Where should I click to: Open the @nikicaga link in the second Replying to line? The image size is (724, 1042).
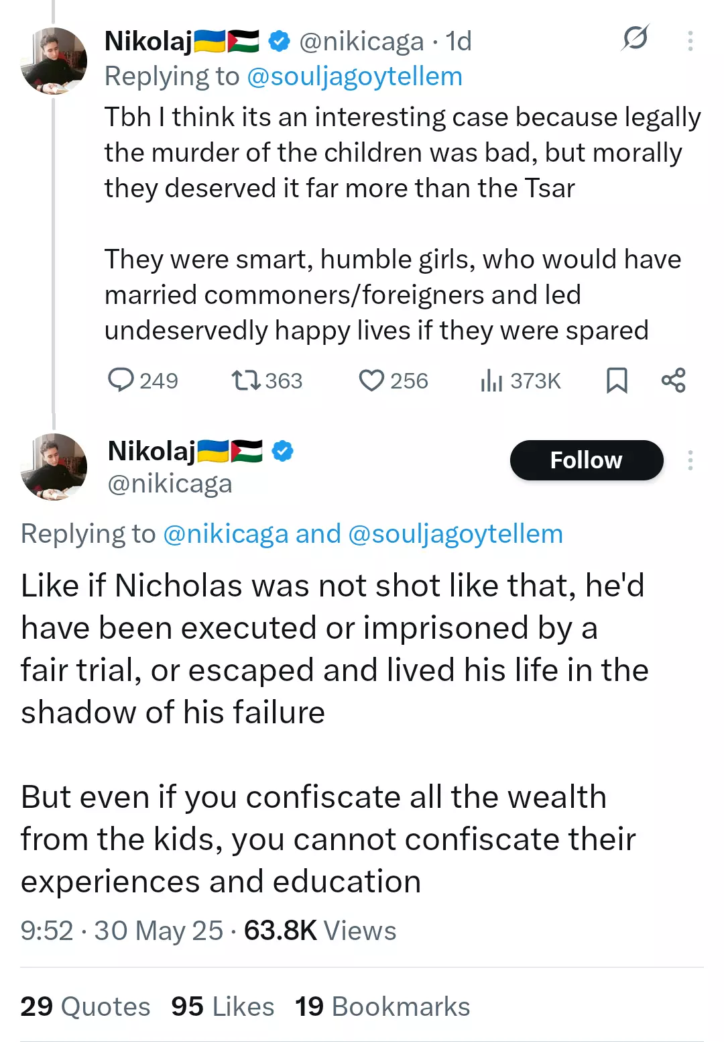click(226, 534)
